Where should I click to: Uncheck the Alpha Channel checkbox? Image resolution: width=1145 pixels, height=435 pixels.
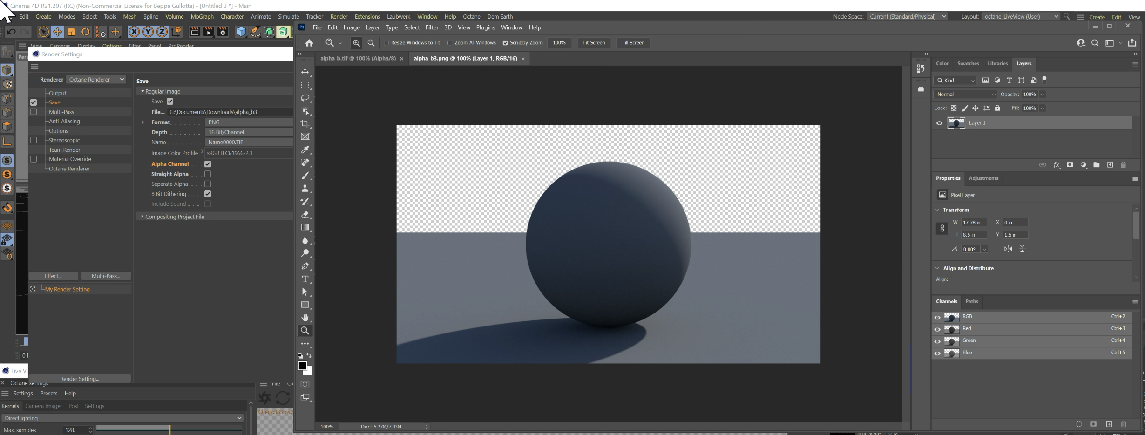click(x=208, y=164)
